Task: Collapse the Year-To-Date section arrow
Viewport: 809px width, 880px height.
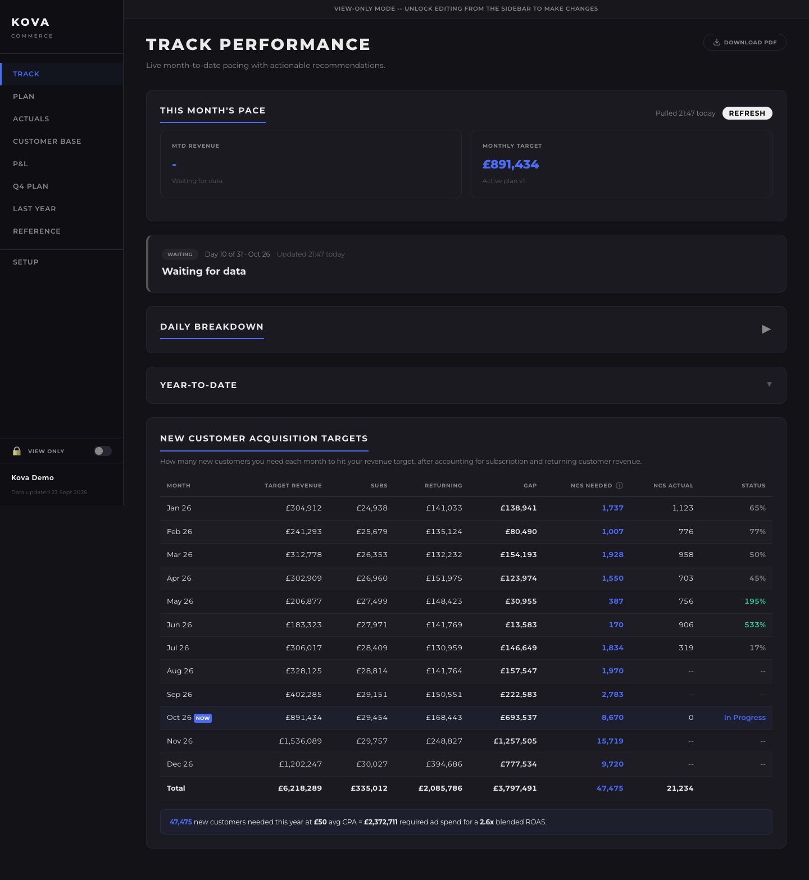Action: coord(769,384)
